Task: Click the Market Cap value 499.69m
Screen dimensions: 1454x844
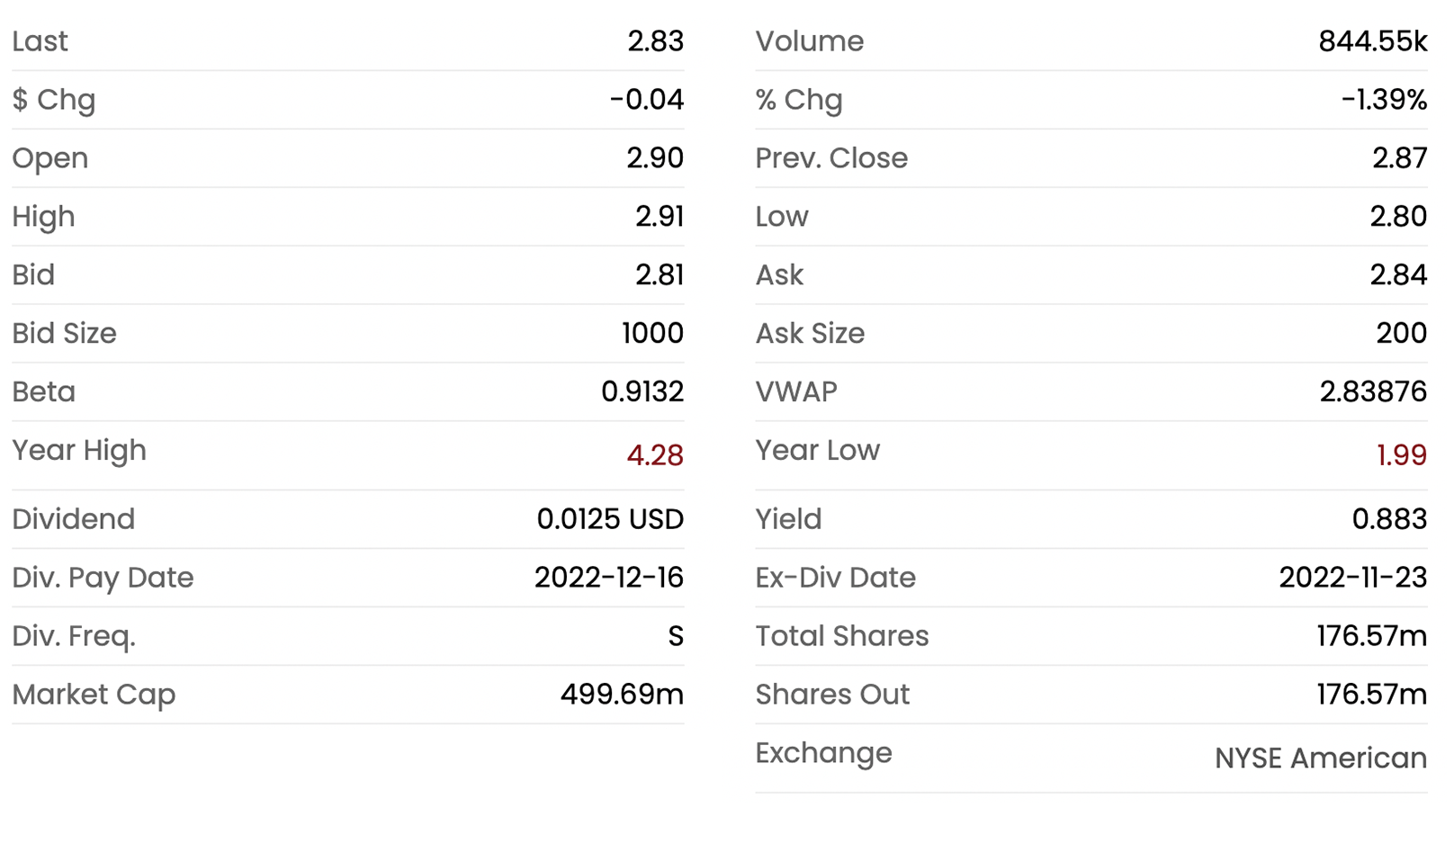Action: point(622,695)
